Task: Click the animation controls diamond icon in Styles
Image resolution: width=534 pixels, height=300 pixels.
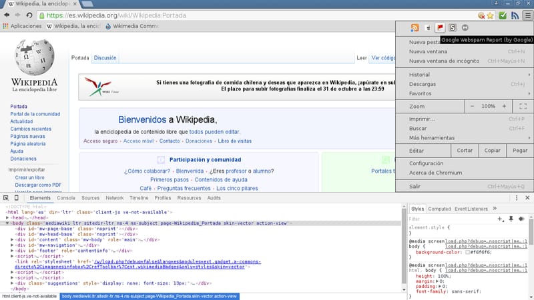Action: 521,219
